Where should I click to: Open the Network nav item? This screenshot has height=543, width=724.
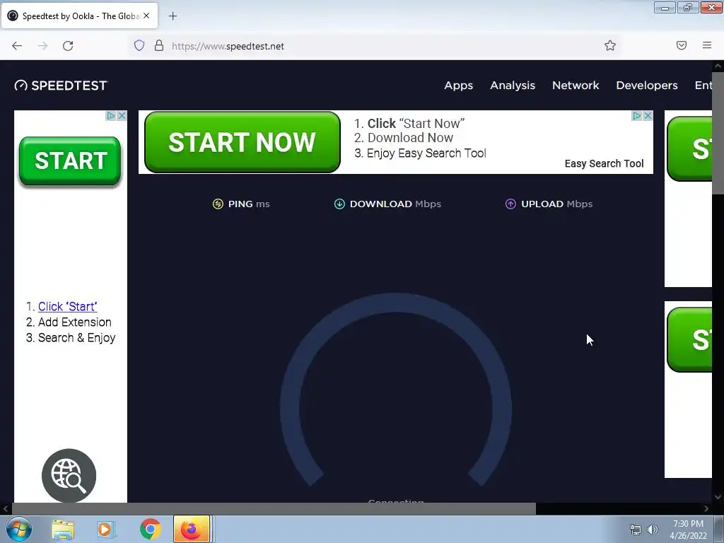pos(576,86)
